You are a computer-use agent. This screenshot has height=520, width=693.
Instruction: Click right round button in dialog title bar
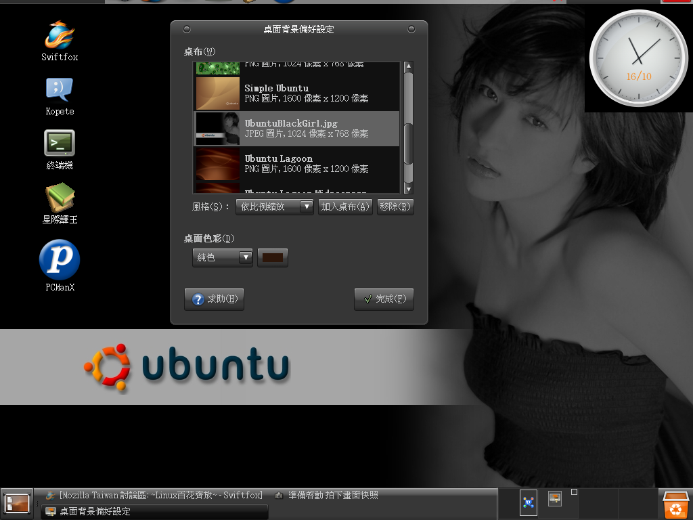click(x=411, y=29)
